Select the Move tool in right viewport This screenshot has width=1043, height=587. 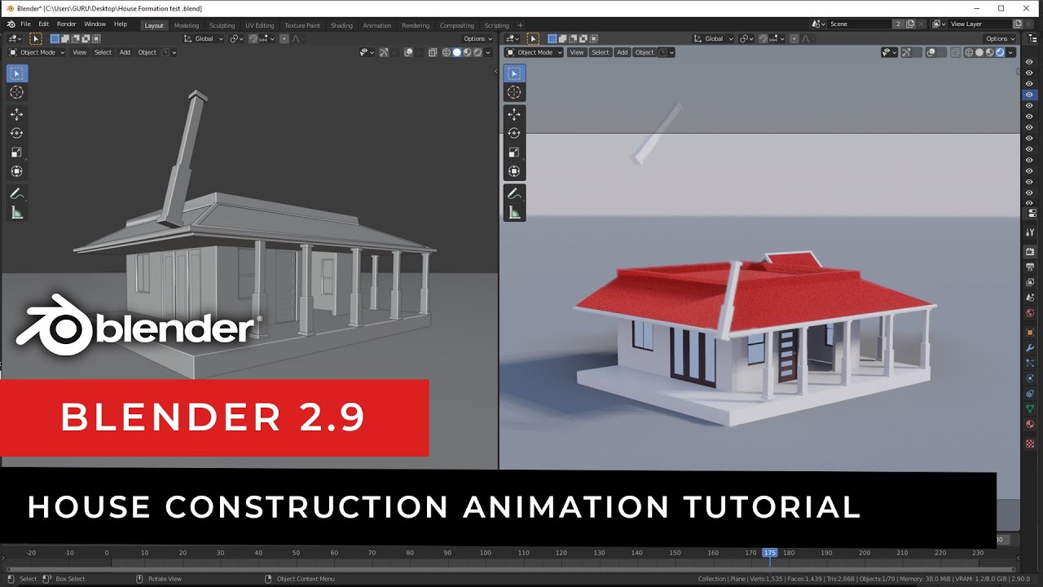[x=514, y=114]
